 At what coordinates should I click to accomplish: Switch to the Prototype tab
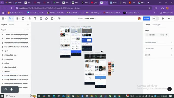[156, 24]
